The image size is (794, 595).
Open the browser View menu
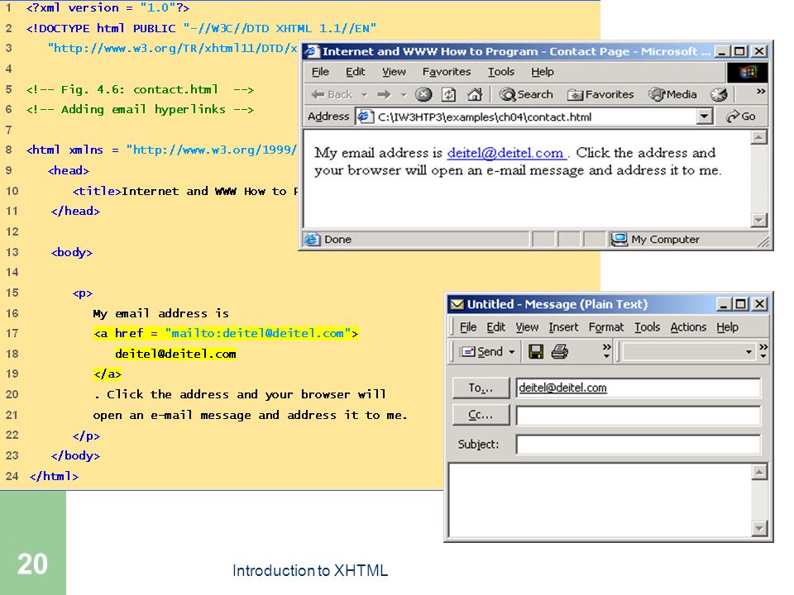tap(394, 72)
